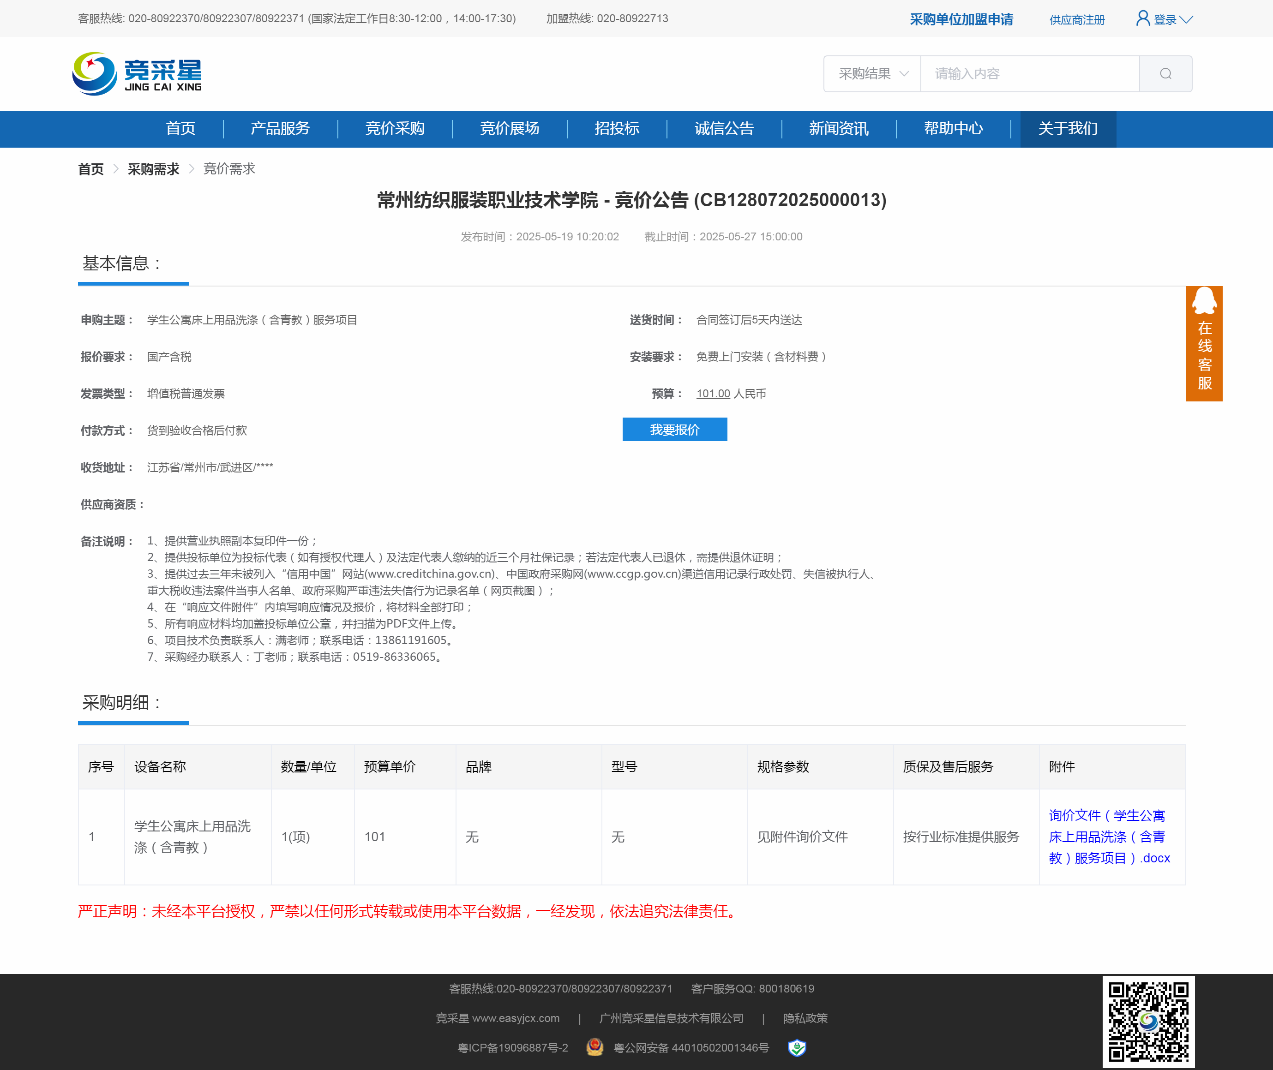Screen dimensions: 1273x1070
Task: Select 关于我们 in navigation bar
Action: click(x=1067, y=129)
